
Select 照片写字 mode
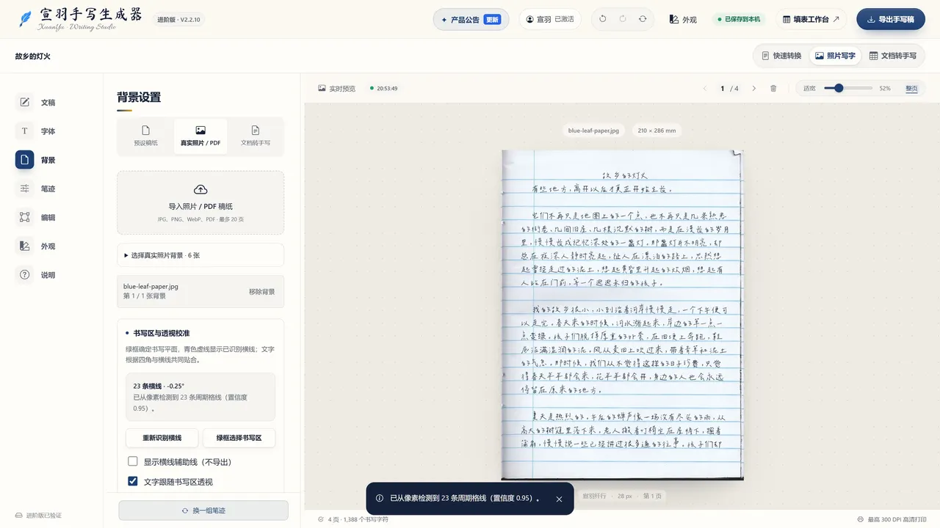835,56
